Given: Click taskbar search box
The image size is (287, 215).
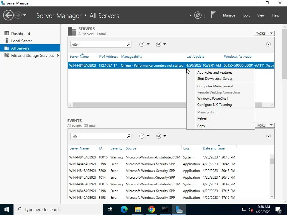Looking at the screenshot, I should 58,209.
